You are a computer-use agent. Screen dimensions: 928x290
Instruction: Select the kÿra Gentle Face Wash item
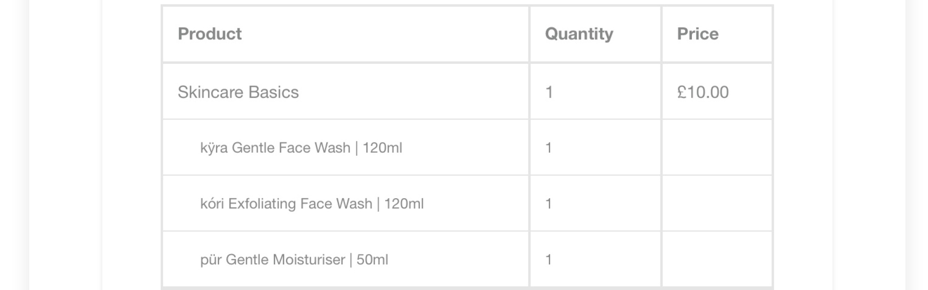click(x=276, y=147)
